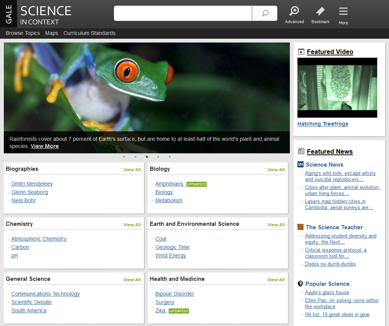This screenshot has width=389, height=326.
Task: Select the last carousel dot
Action: pyautogui.click(x=169, y=156)
